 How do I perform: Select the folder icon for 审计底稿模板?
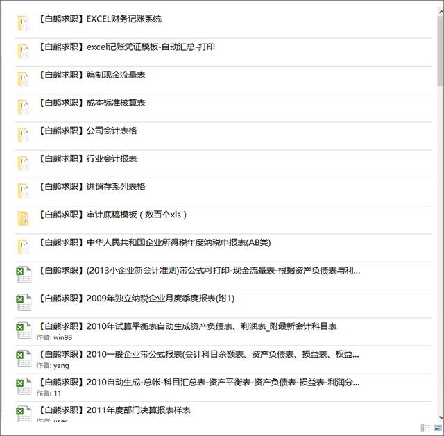coord(23,219)
